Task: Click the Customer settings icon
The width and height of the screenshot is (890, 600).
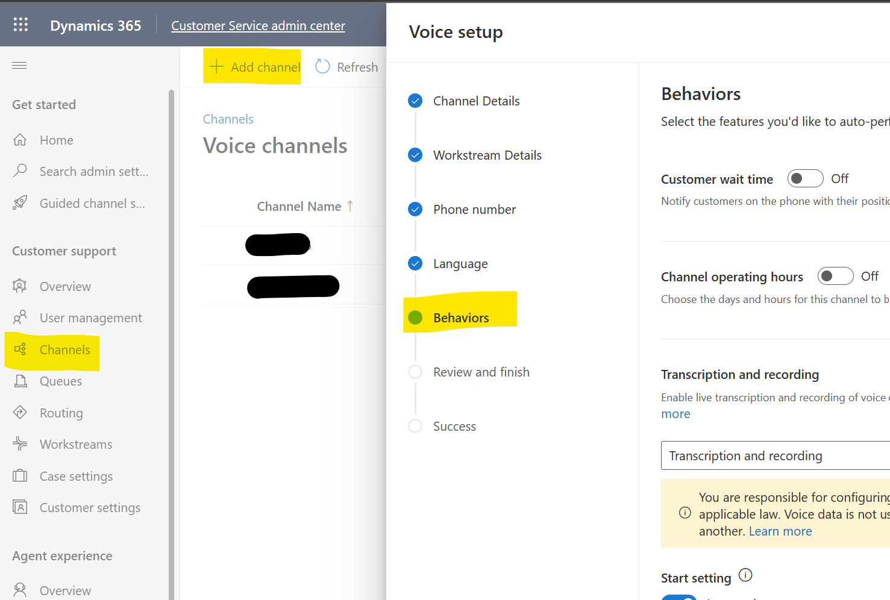Action: (x=20, y=507)
